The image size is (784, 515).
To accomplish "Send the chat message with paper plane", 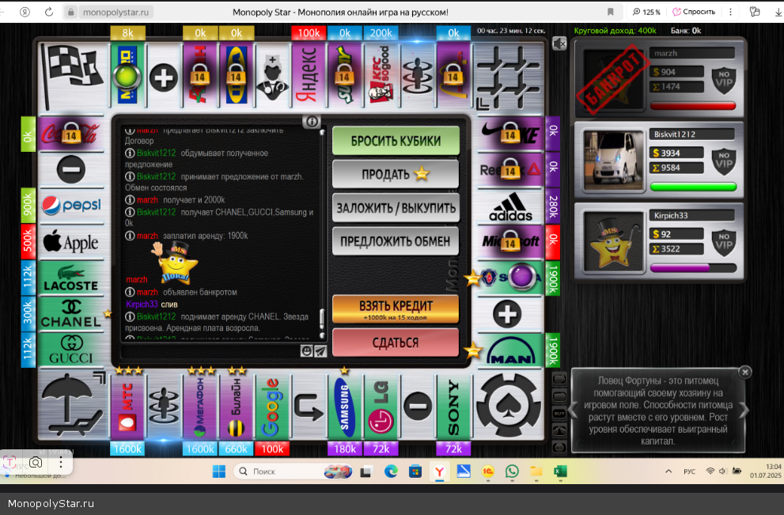I will (320, 351).
